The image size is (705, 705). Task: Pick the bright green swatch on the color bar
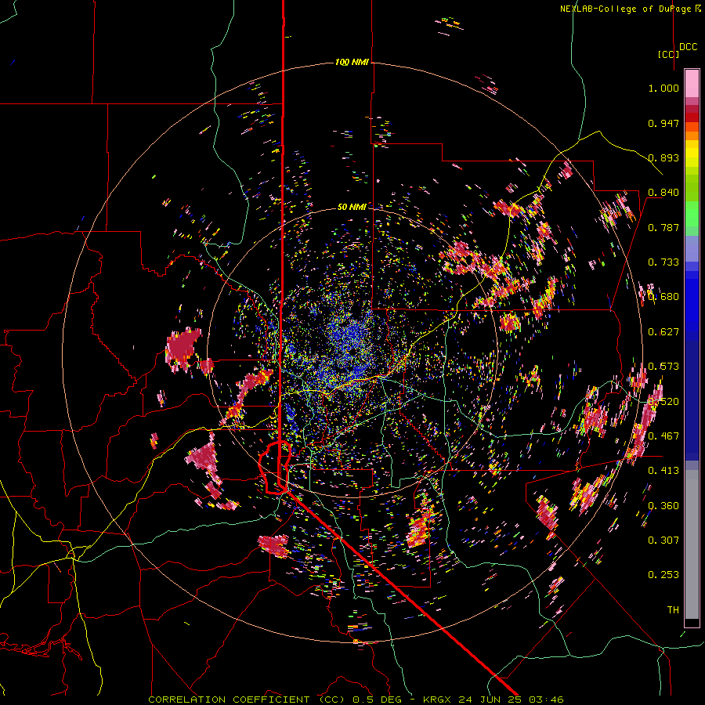(692, 214)
